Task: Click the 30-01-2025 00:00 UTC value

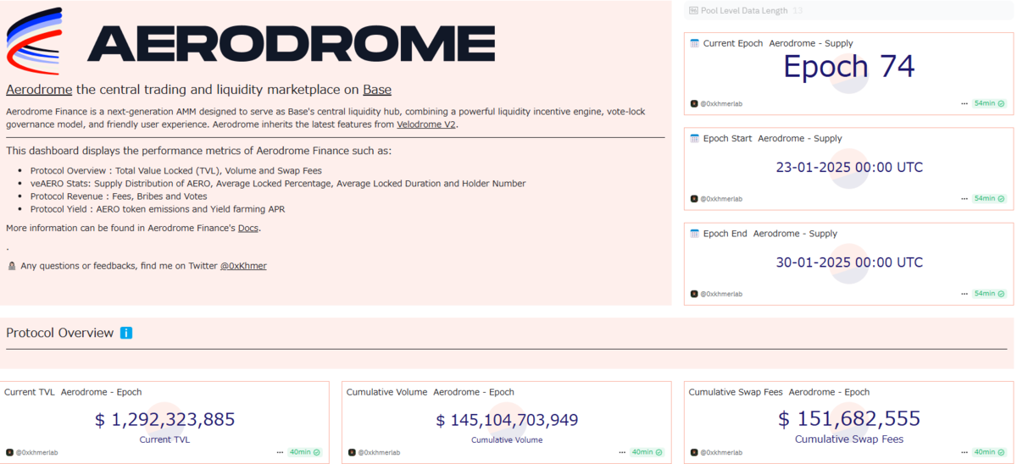Action: (849, 262)
